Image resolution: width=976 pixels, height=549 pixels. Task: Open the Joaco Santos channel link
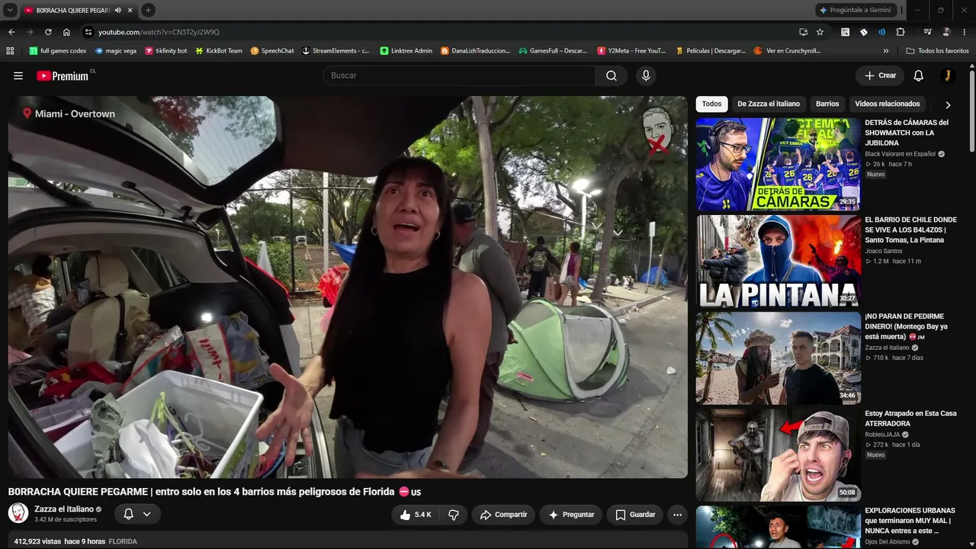[x=883, y=251]
